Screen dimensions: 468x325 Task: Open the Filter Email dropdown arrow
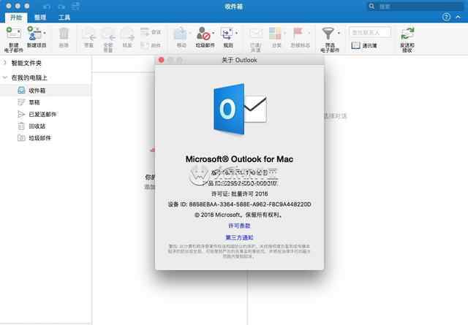[339, 33]
